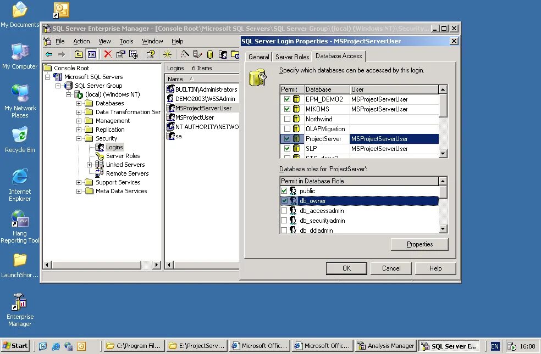Check the db_securityadmin role checkbox
The width and height of the screenshot is (541, 354).
284,221
